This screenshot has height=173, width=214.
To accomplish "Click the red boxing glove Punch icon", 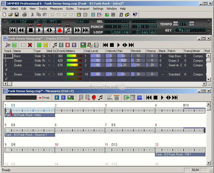I will coord(94,98).
